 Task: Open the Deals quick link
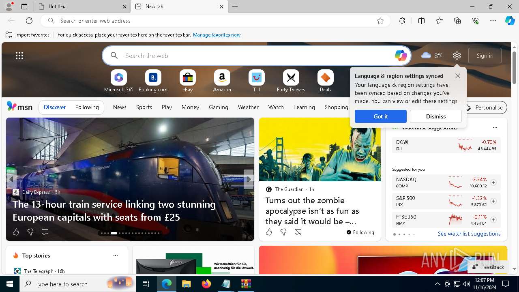point(325,81)
